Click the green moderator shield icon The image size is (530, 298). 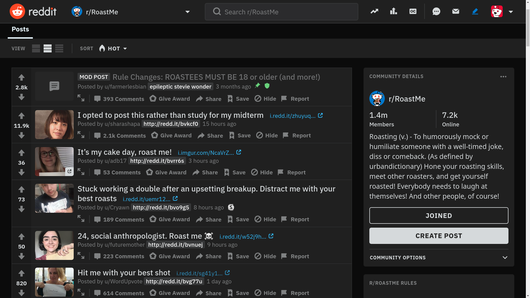(x=267, y=86)
